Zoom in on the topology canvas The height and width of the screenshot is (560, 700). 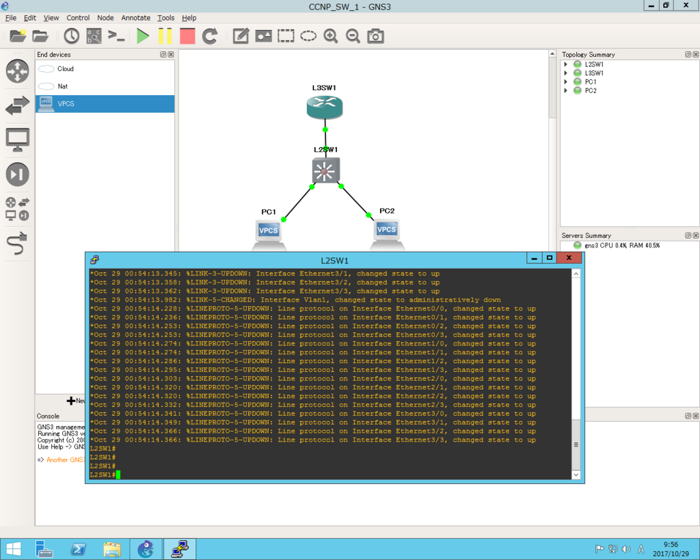tap(331, 36)
